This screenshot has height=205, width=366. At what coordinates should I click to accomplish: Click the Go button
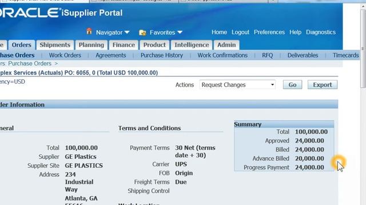click(x=292, y=85)
